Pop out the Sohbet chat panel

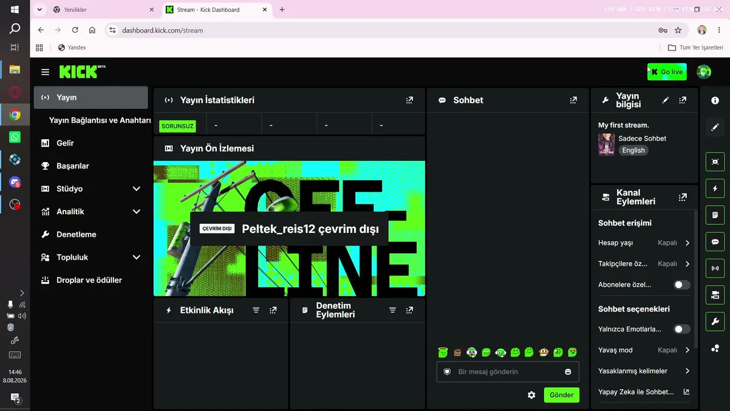pyautogui.click(x=573, y=100)
